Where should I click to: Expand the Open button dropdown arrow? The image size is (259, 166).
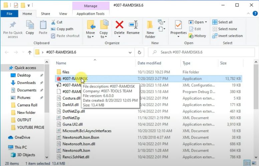pyautogui.click(x=206, y=22)
